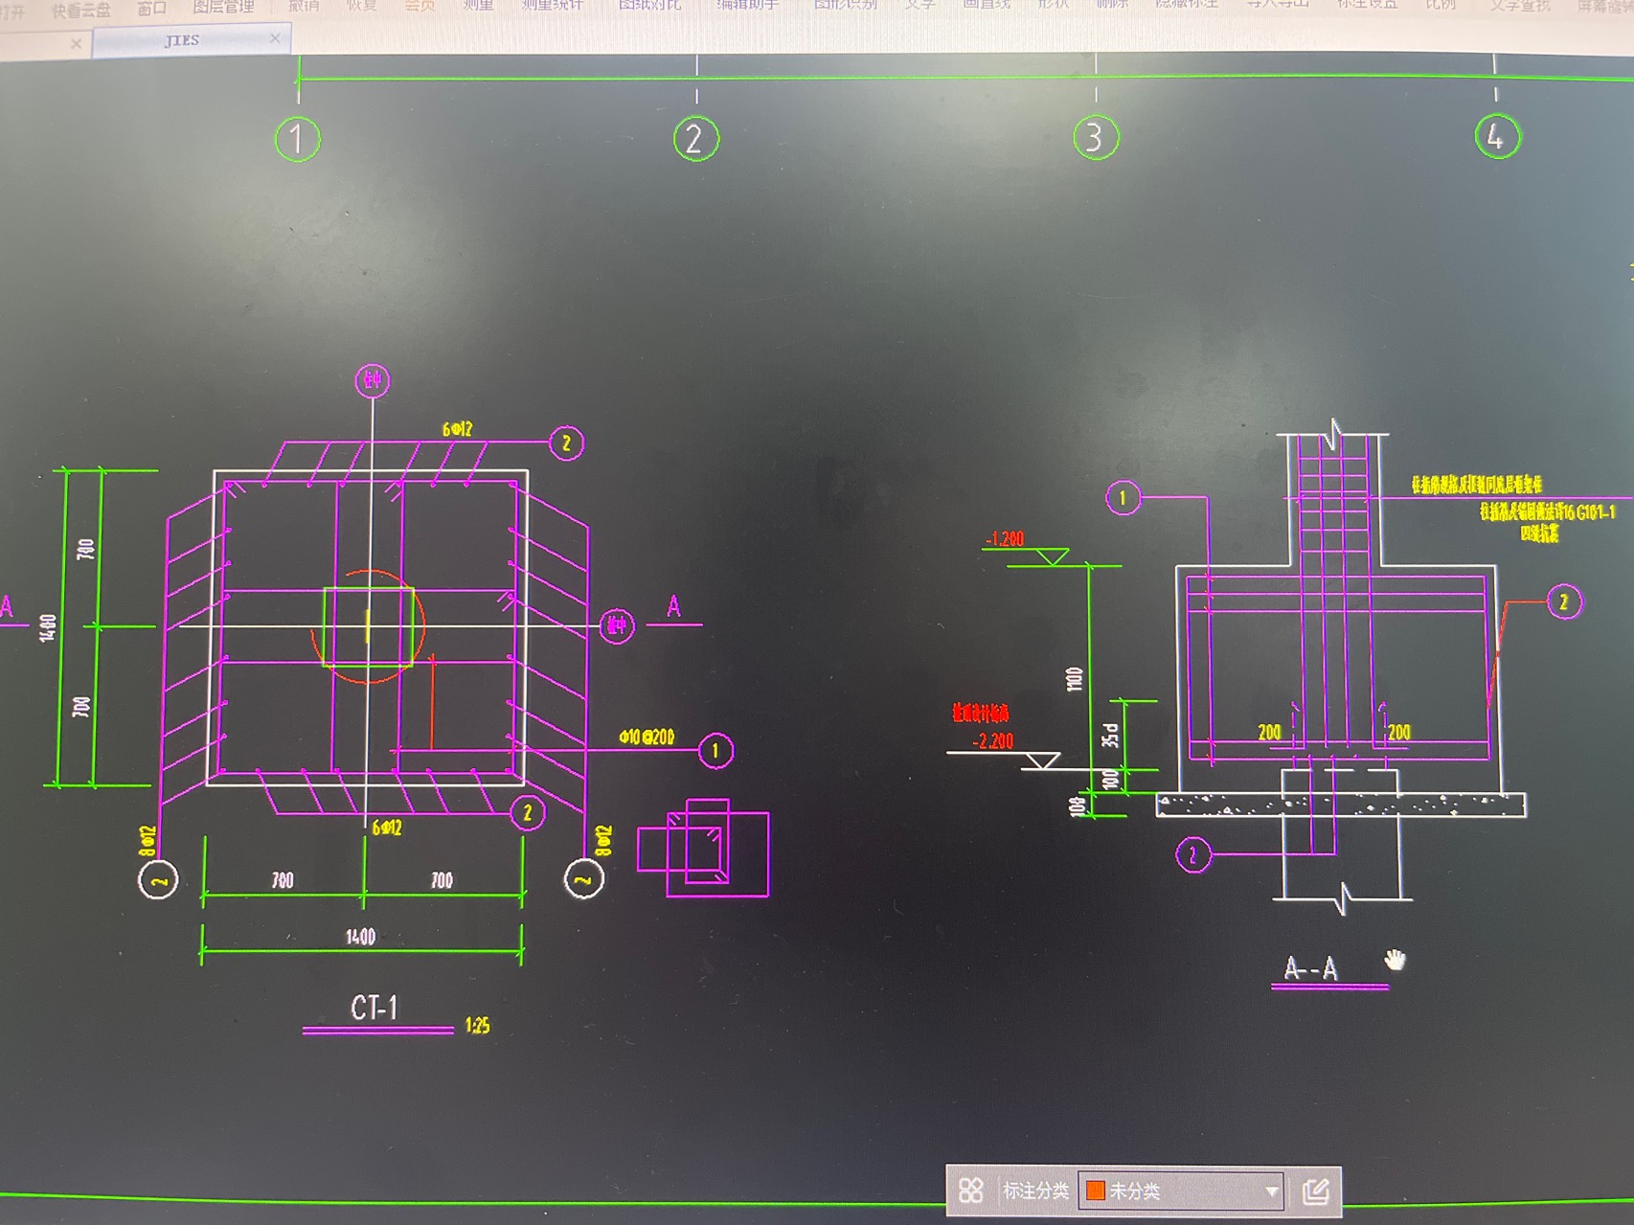Select green axis bubble 4
Viewport: 1634px width, 1225px height.
(x=1497, y=136)
